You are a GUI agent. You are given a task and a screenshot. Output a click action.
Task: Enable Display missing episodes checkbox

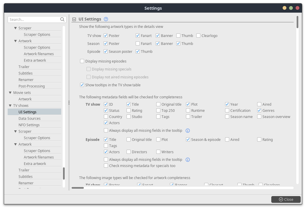tap(82, 61)
